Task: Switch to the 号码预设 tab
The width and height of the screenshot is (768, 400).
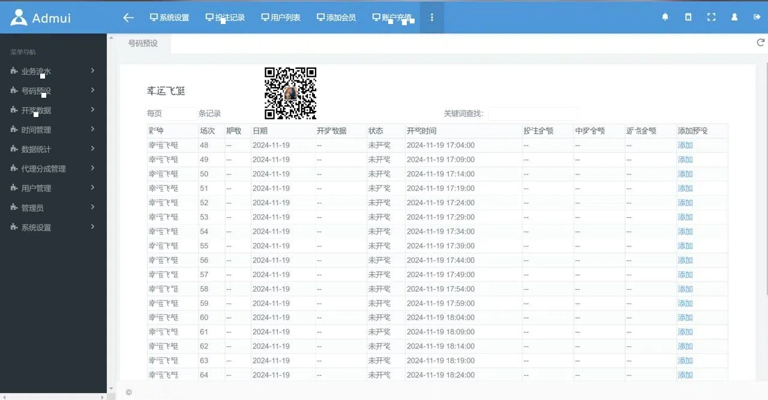Action: (x=143, y=43)
